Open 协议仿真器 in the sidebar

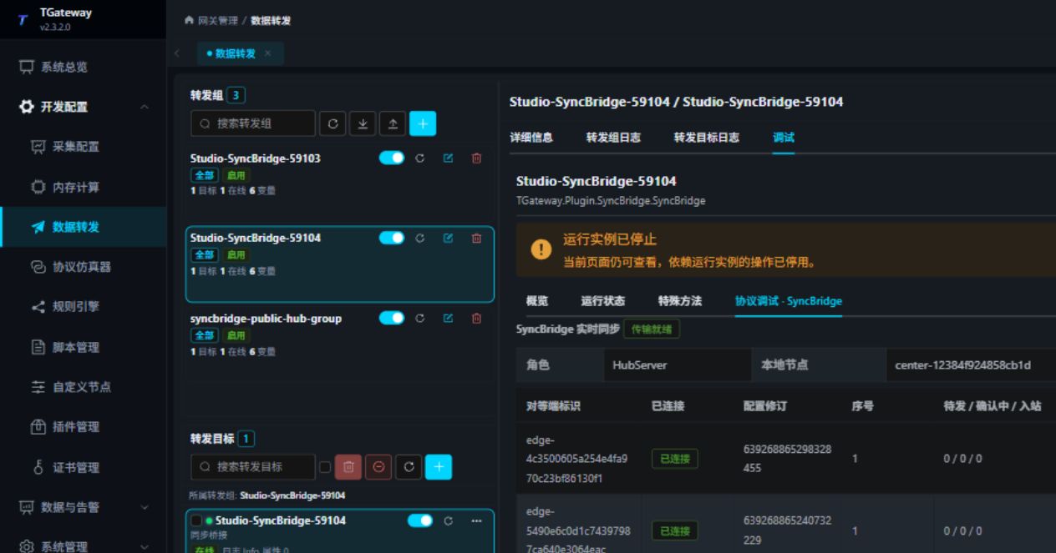84,267
